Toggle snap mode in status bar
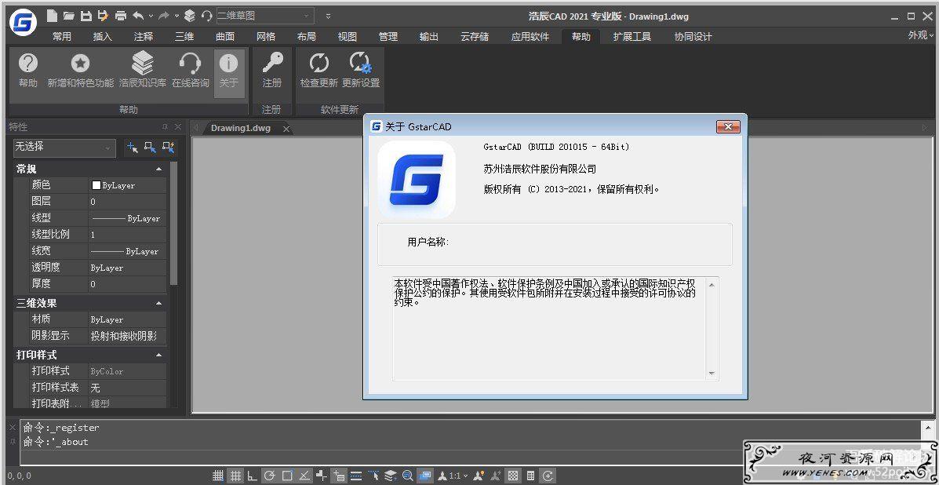This screenshot has width=939, height=485. click(x=219, y=476)
